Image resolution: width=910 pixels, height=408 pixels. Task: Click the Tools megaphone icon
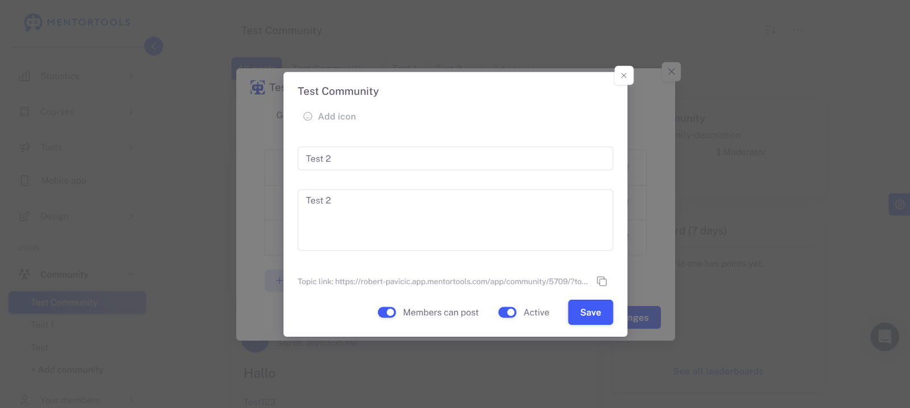pyautogui.click(x=24, y=147)
